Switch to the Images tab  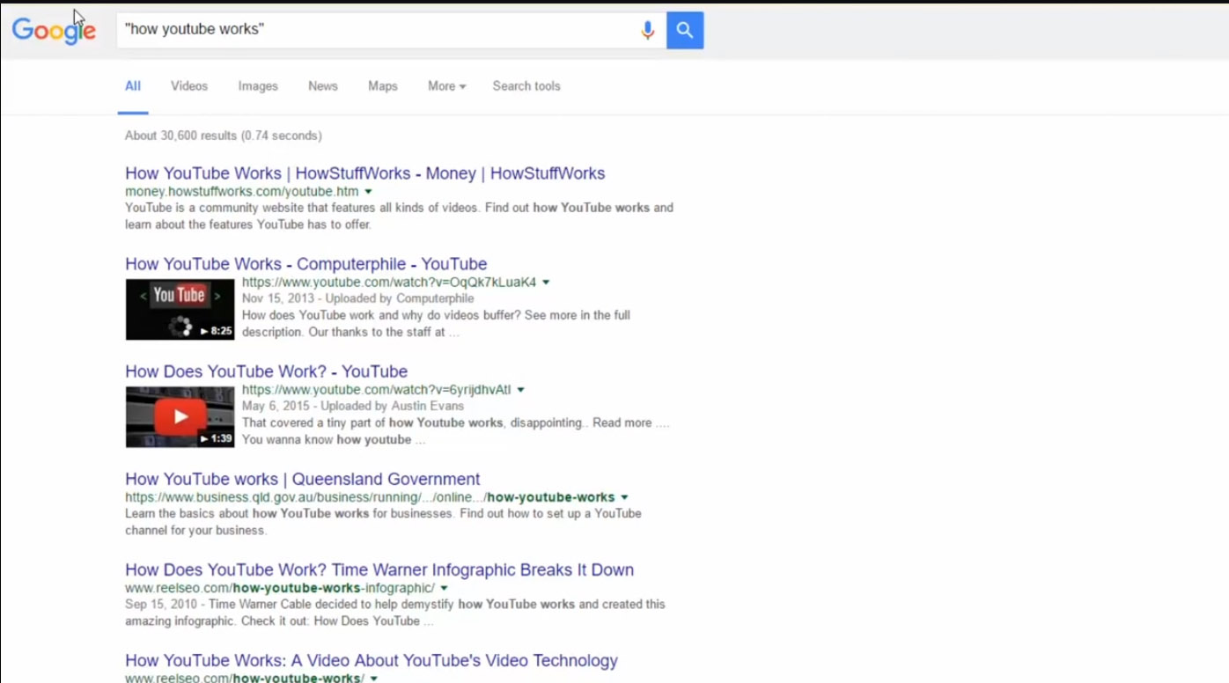(x=258, y=86)
